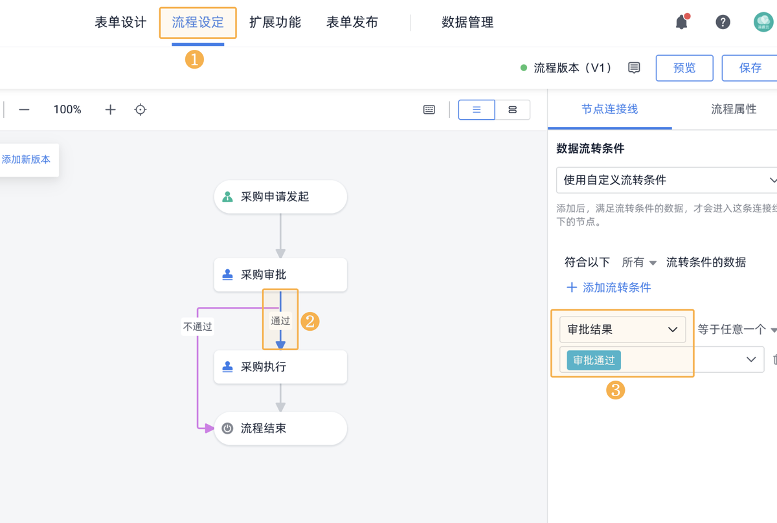Viewport: 777px width, 523px height.
Task: Open the 所有 condition match dropdown
Action: [639, 262]
